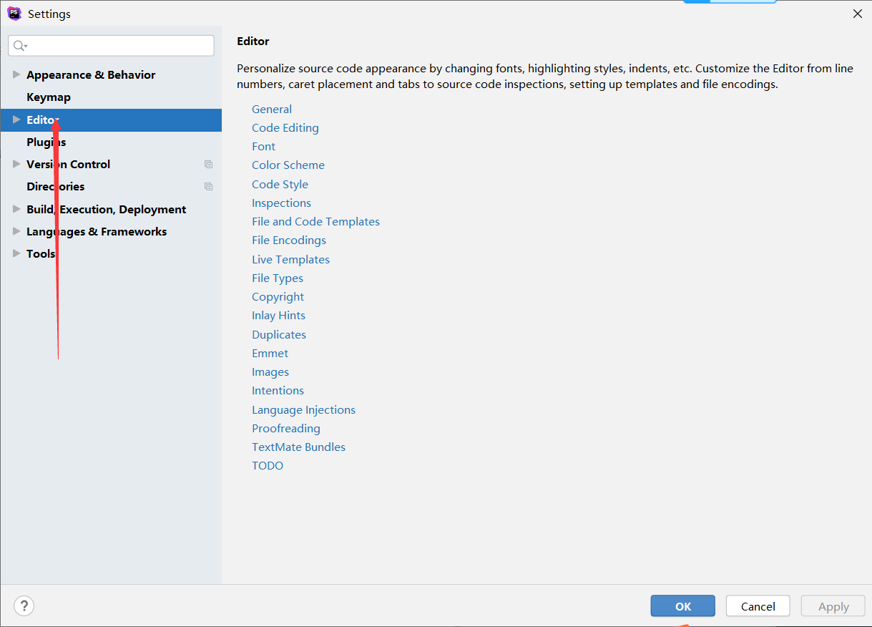This screenshot has height=627, width=872.
Task: Expand the Appearance & Behavior section
Action: [x=16, y=74]
